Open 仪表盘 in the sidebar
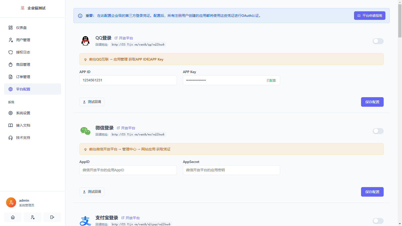Viewport: 402px width, 226px height. coord(21,28)
